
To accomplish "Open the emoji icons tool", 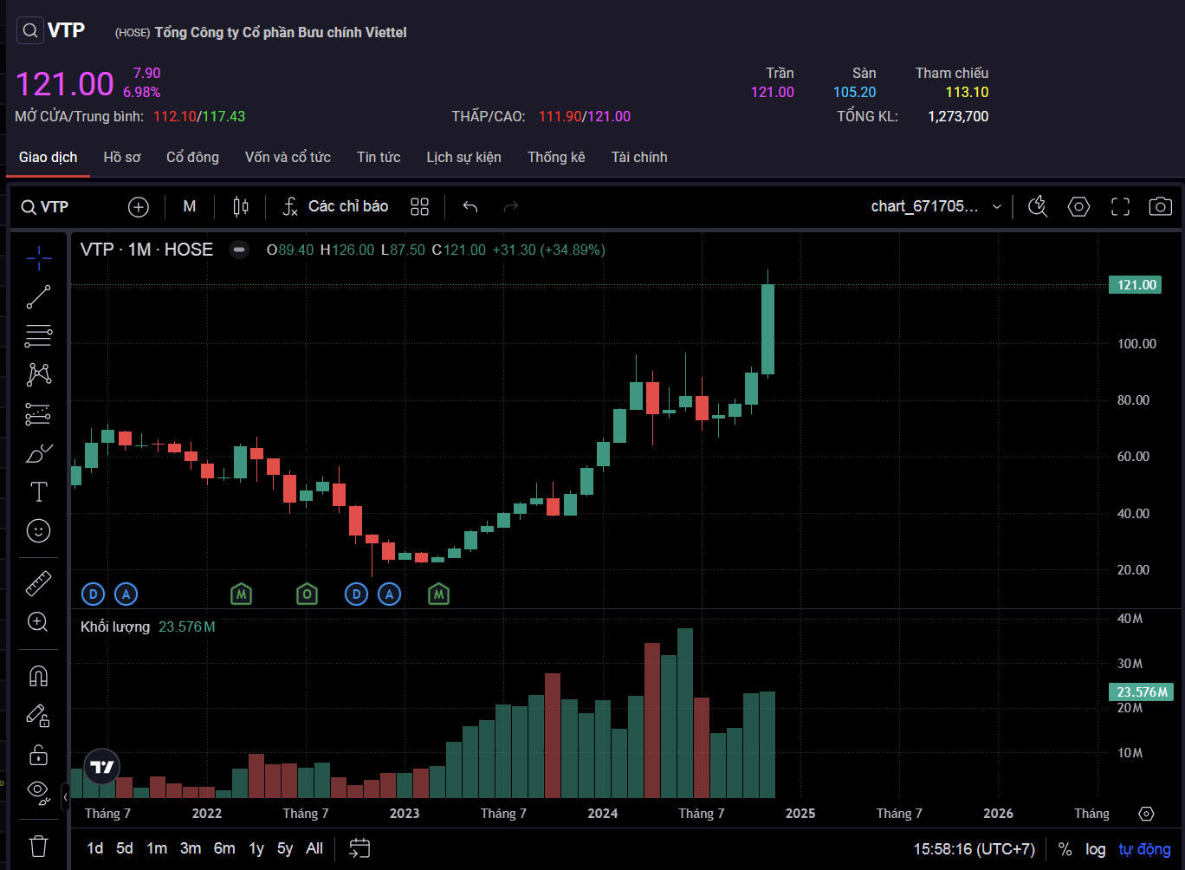I will click(x=38, y=530).
